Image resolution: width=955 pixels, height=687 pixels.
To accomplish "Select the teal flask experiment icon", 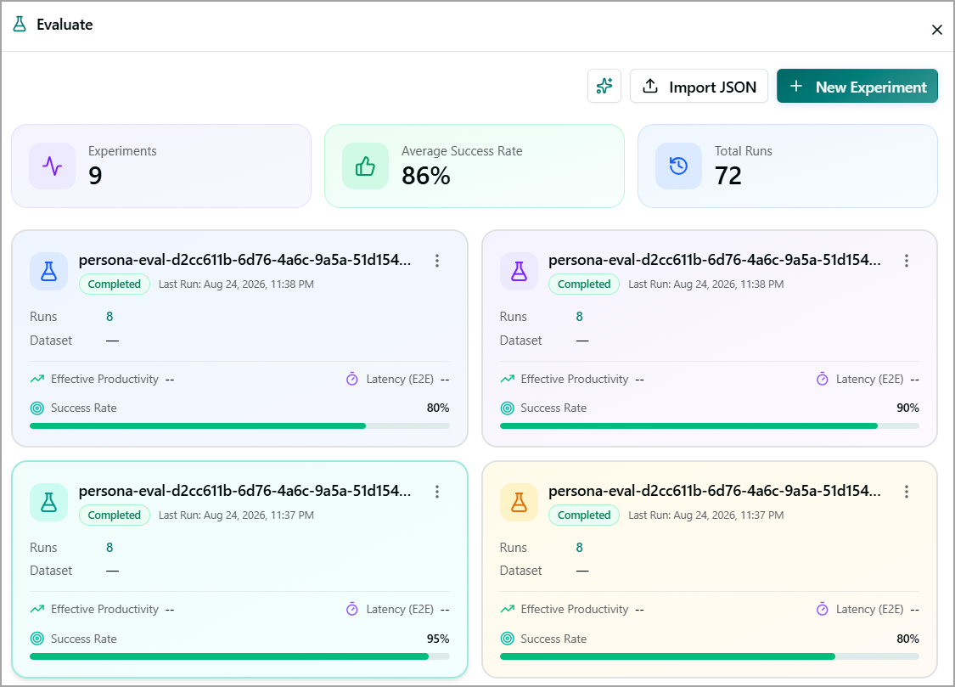I will [48, 502].
